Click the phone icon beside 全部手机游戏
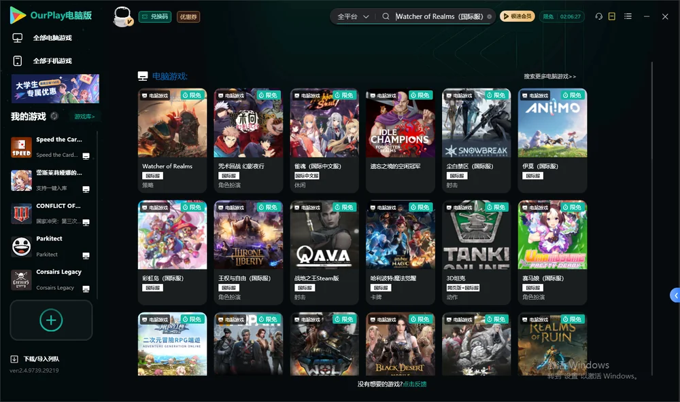The image size is (680, 402). (18, 61)
